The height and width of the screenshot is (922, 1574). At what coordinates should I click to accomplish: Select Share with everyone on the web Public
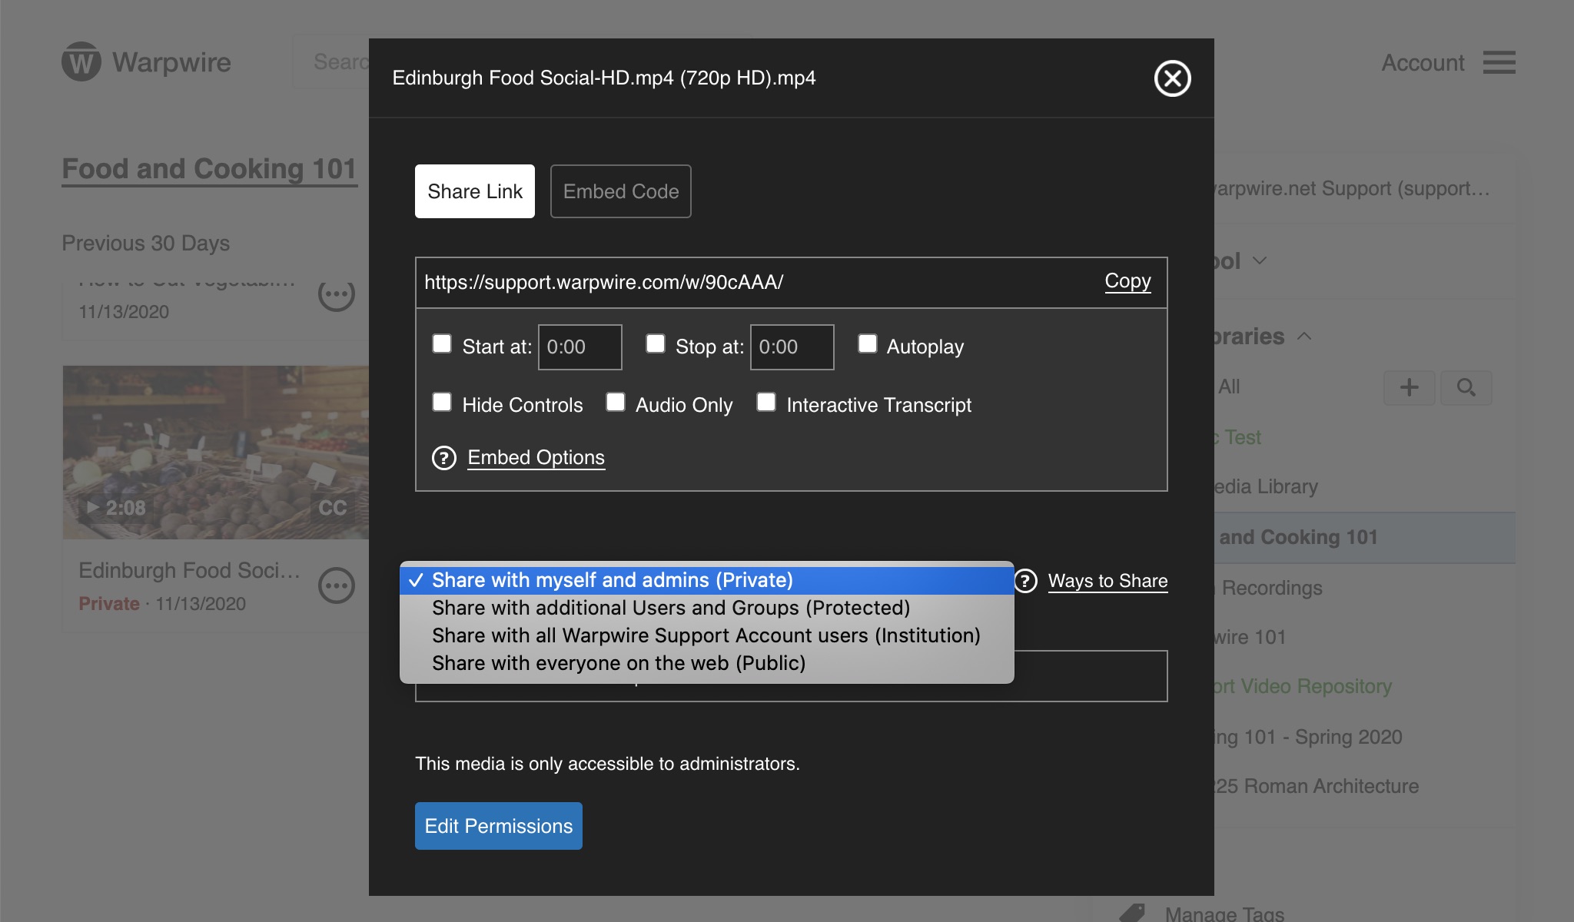coord(618,662)
